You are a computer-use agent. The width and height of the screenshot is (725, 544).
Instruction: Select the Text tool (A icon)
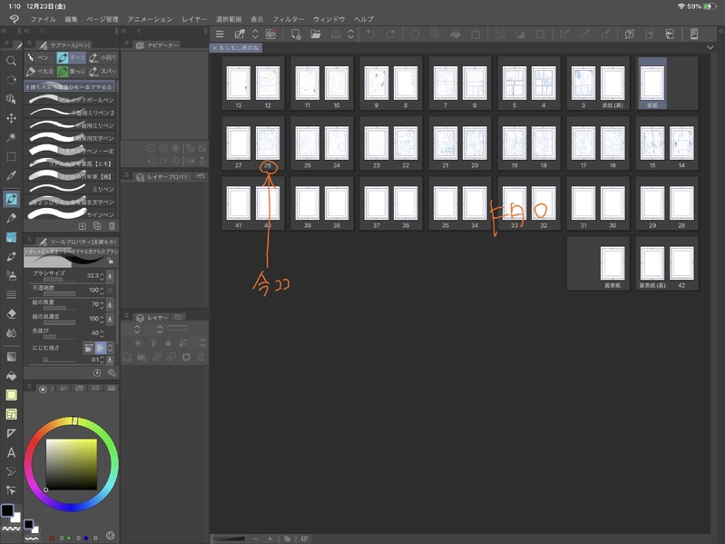coord(11,452)
